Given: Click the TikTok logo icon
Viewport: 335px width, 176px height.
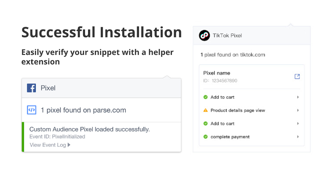Looking at the screenshot, I should 204,35.
